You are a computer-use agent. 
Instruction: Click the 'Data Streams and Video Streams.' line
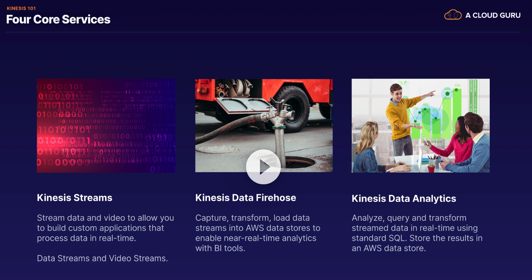tap(102, 258)
